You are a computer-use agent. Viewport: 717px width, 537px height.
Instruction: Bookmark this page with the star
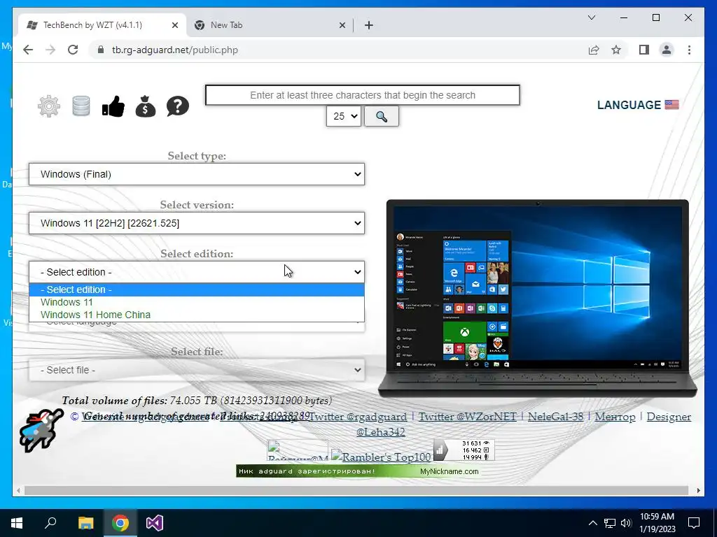point(616,50)
